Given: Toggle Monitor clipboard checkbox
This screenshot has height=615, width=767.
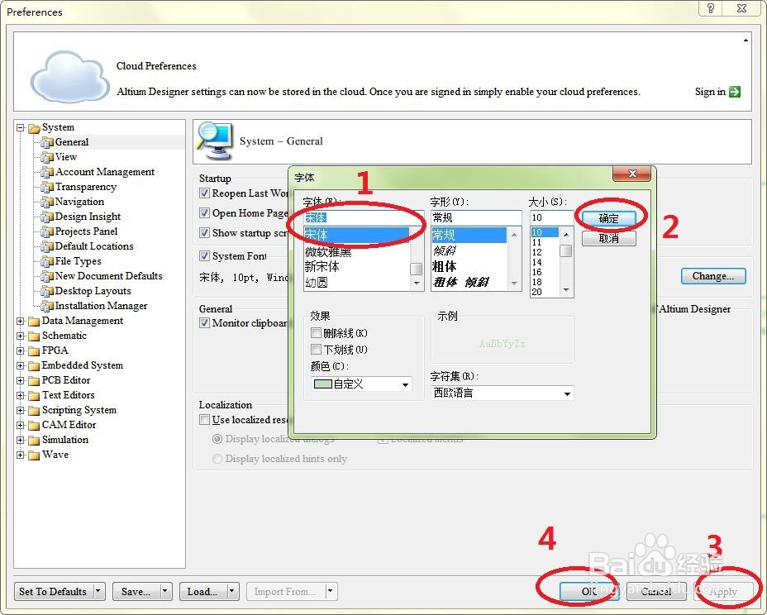Looking at the screenshot, I should click(x=204, y=323).
